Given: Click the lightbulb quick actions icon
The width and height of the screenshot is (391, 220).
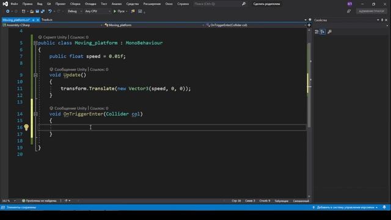Looking at the screenshot, I should [x=26, y=128].
